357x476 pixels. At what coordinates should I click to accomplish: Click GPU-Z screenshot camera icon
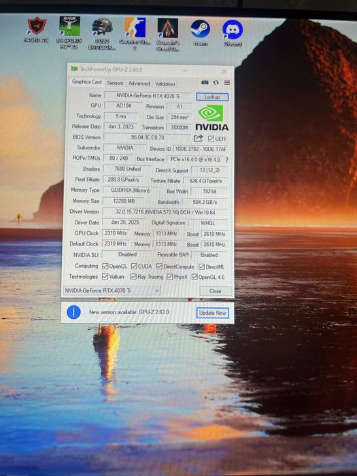[x=205, y=82]
